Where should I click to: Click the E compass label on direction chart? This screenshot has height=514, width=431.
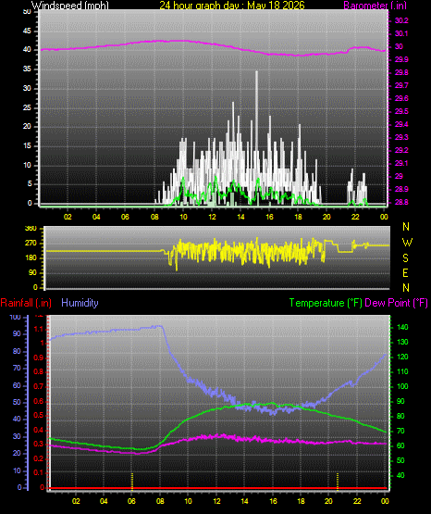click(405, 272)
